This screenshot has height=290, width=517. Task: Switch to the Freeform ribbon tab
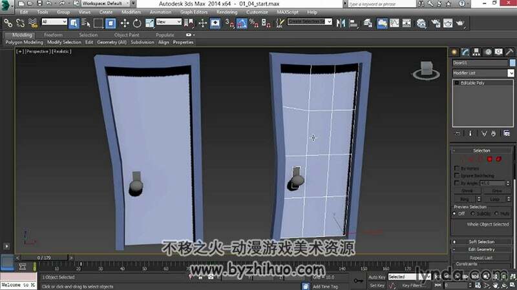pyautogui.click(x=53, y=35)
